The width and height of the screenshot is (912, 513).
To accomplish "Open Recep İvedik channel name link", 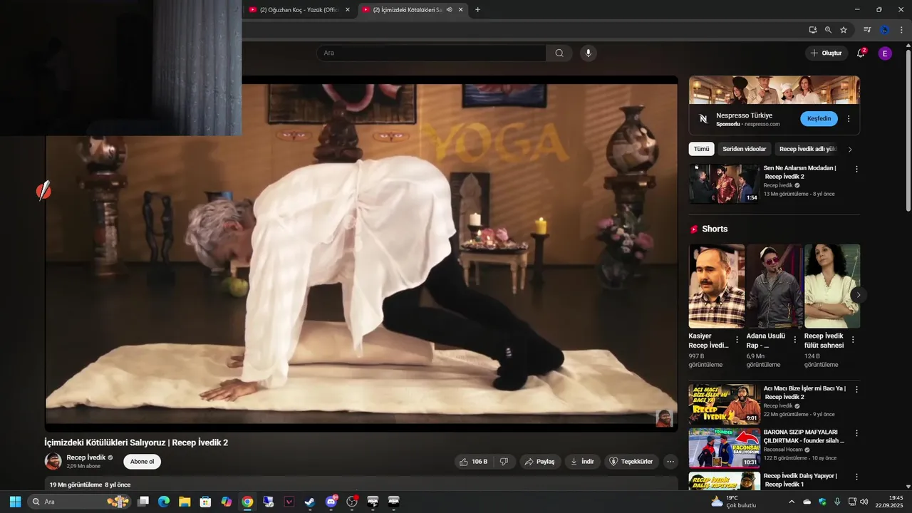I will point(85,457).
